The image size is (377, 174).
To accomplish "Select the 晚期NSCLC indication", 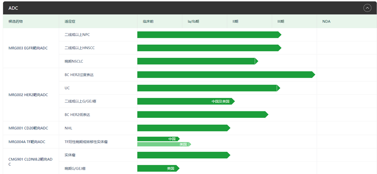I will click(73, 61).
